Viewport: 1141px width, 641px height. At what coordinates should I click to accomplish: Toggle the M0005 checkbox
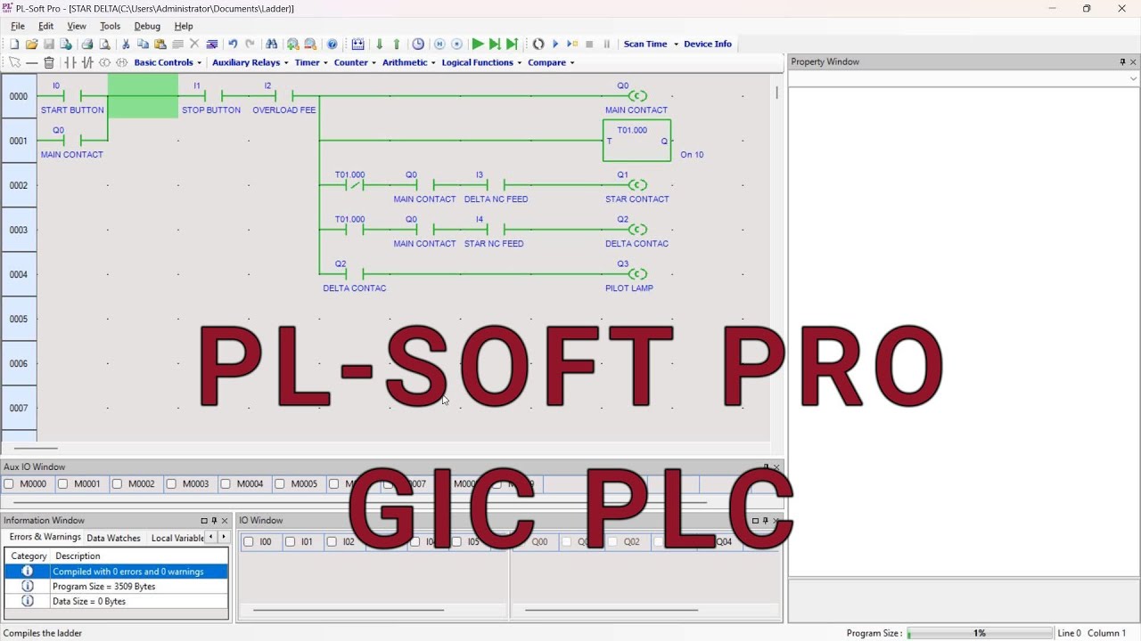pyautogui.click(x=280, y=484)
